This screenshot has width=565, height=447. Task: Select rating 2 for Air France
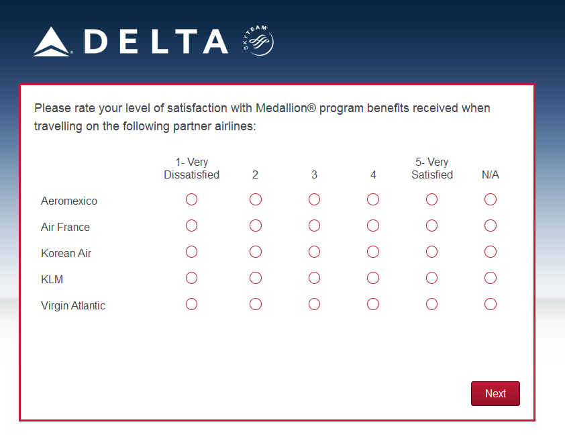click(255, 226)
